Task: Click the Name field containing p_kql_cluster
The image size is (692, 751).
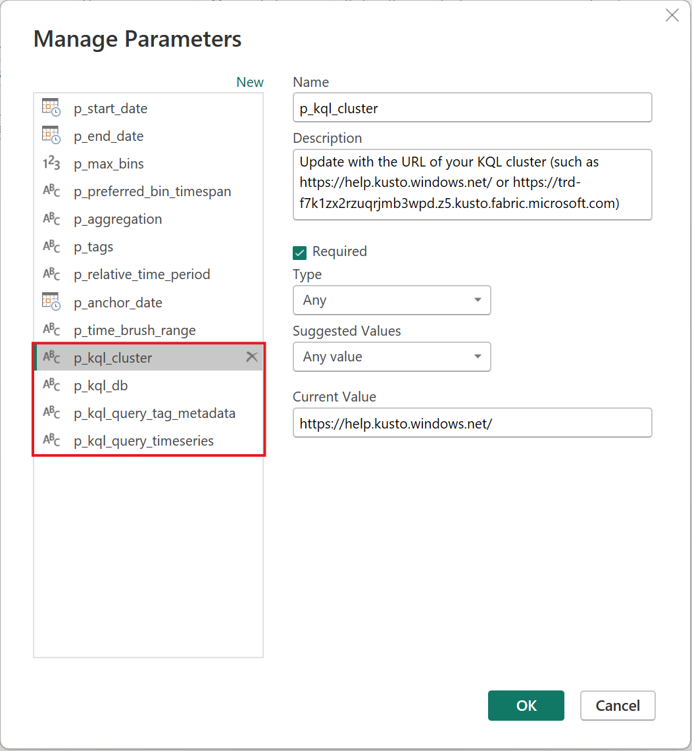Action: click(x=472, y=107)
